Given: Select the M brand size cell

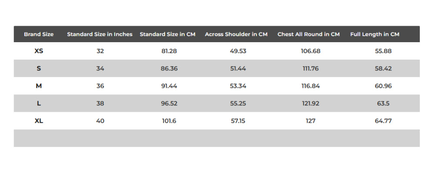Looking at the screenshot, I should click(39, 86).
